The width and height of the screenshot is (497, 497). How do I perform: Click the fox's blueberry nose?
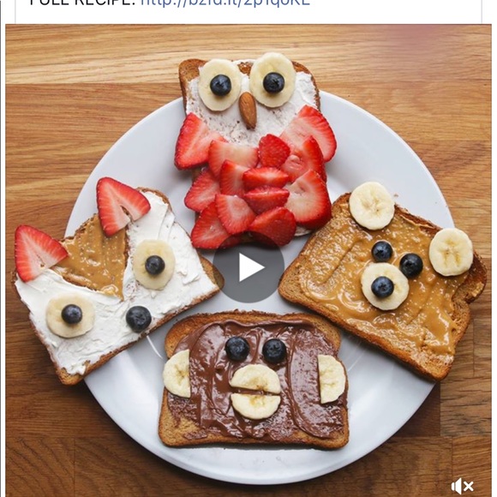coord(139,319)
